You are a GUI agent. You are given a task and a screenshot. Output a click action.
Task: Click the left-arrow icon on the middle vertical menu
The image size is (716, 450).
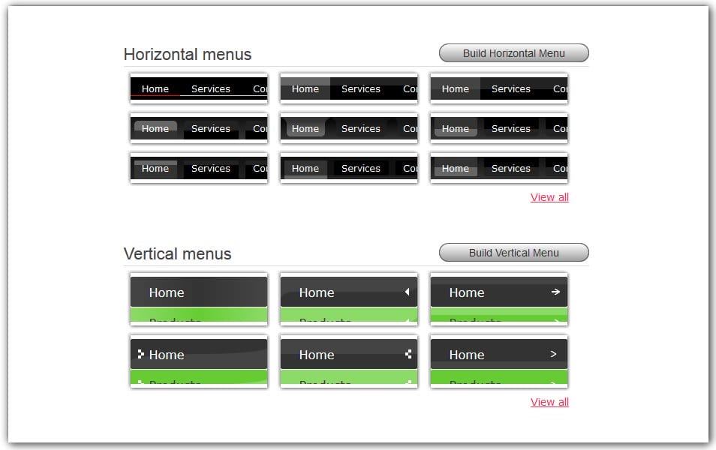tap(409, 292)
